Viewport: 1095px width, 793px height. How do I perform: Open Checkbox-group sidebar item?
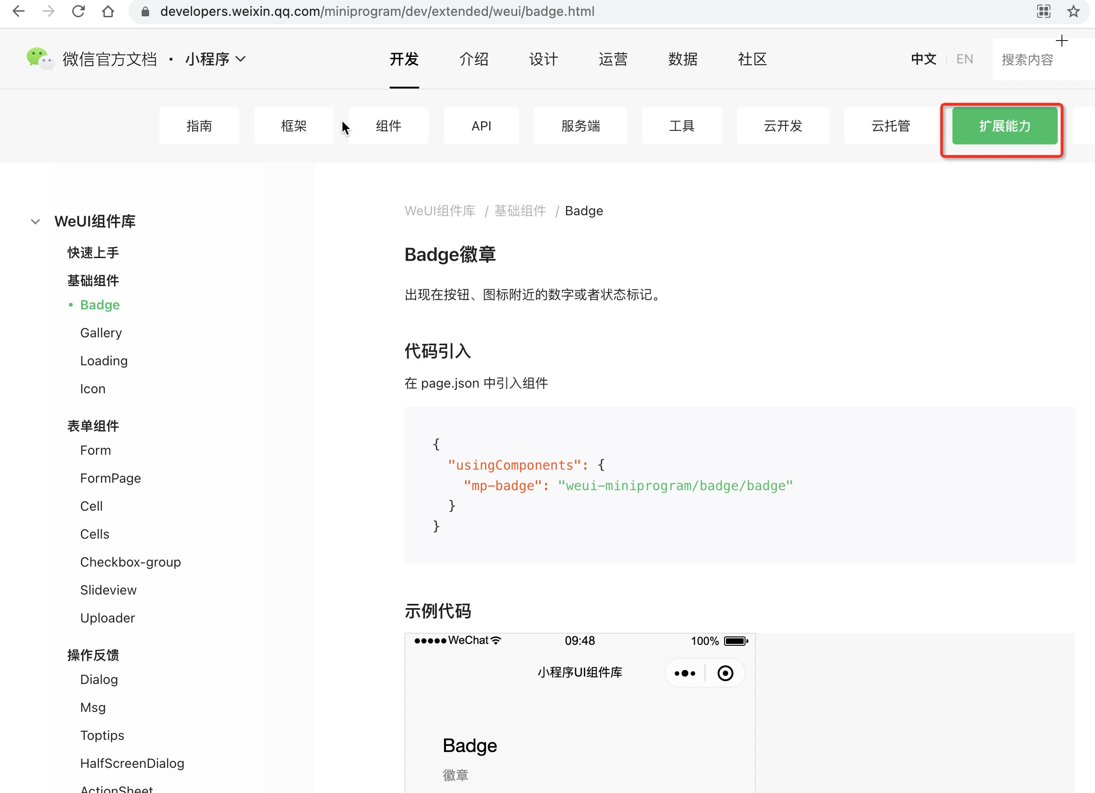point(130,562)
